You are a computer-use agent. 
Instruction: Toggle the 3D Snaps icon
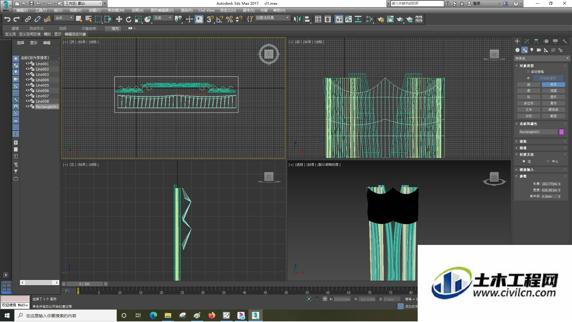pos(210,19)
